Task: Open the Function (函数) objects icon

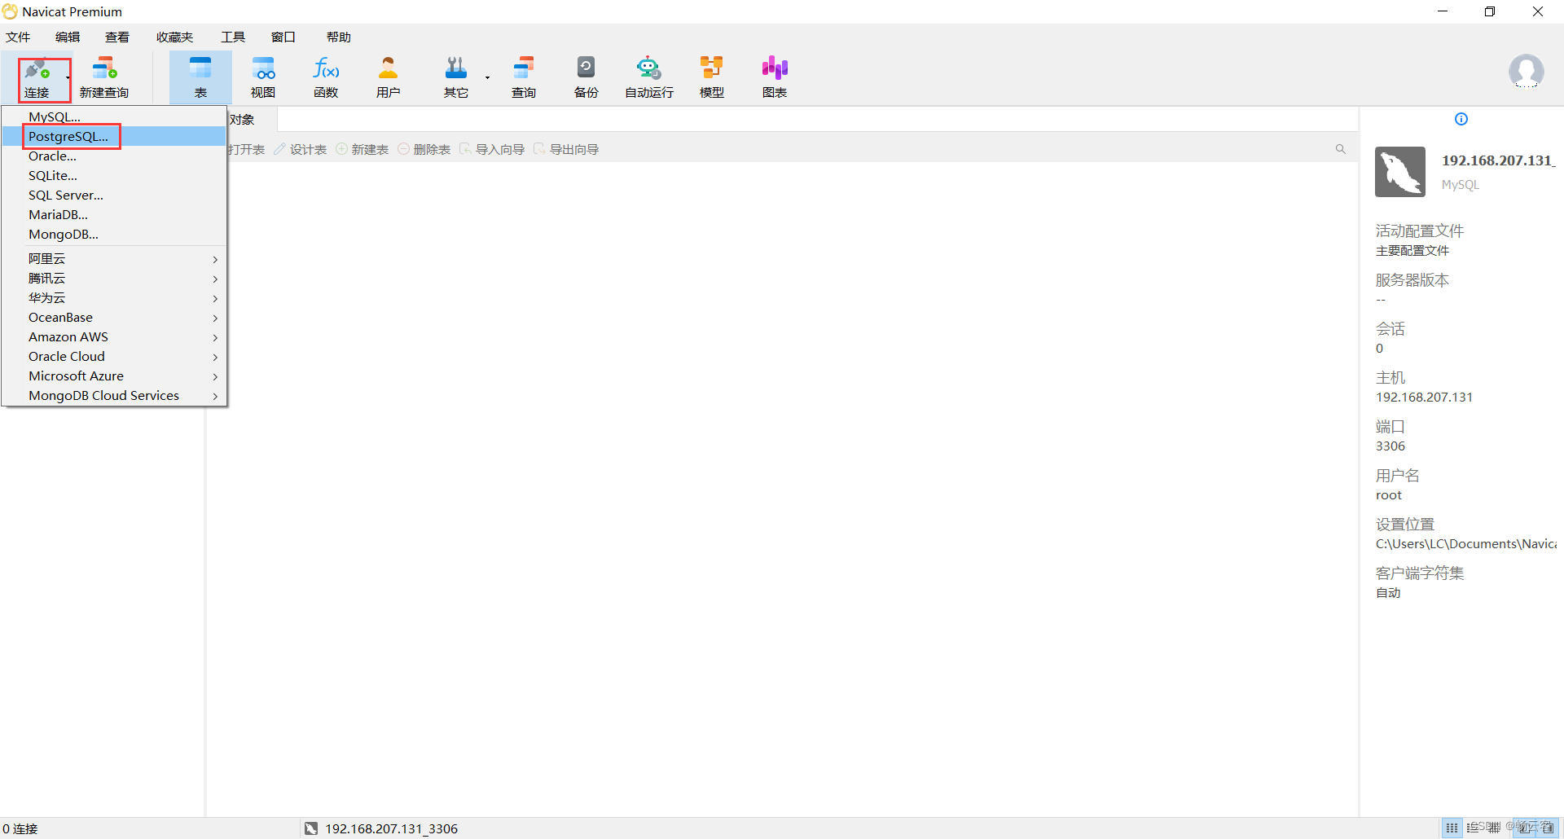Action: click(x=326, y=78)
